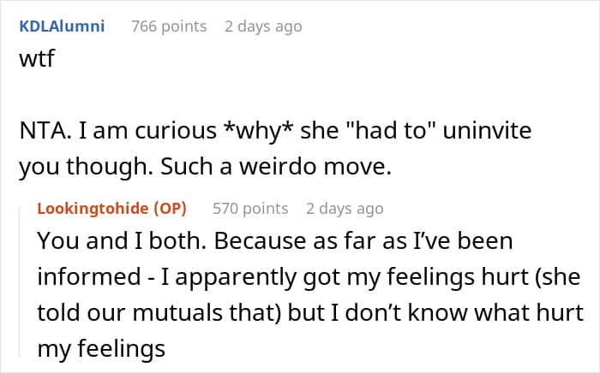
Task: Click the quoted phrase "had to"
Action: click(390, 130)
